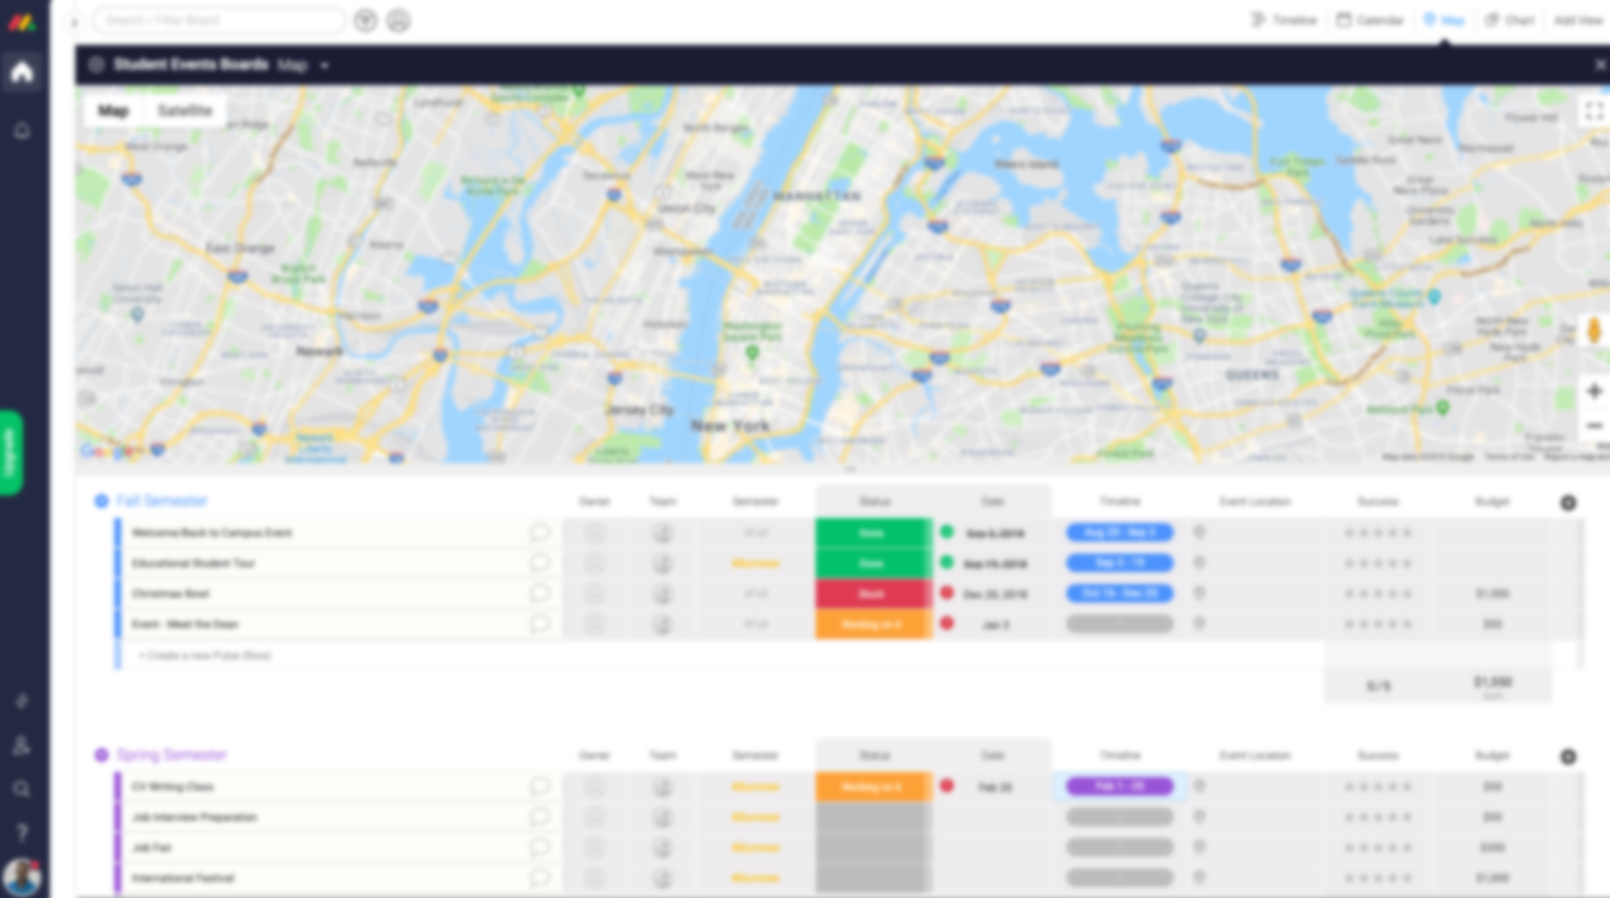This screenshot has height=898, width=1610.
Task: Select the Street View pegman on map
Action: coord(1593,331)
